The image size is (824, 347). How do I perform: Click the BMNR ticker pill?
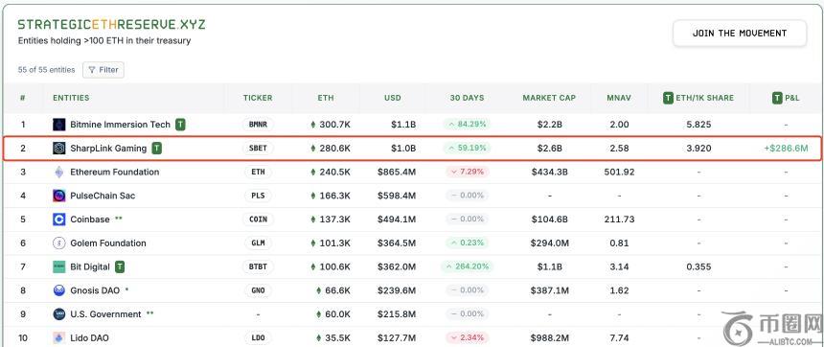258,125
